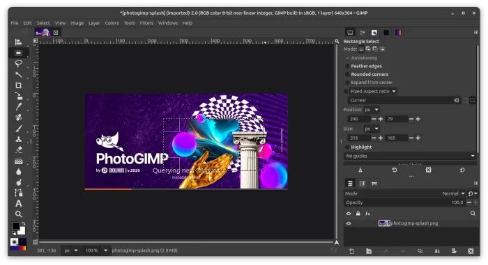Set selection mode to Intersect
This screenshot has width=488, height=265.
383,49
